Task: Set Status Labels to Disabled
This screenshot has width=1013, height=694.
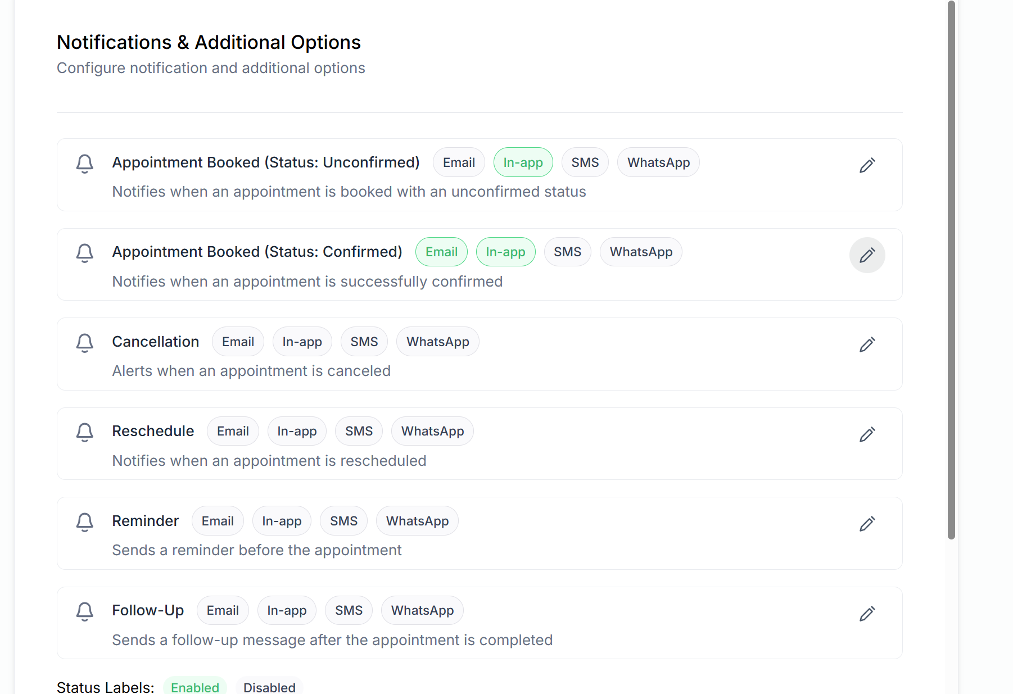Action: (269, 687)
